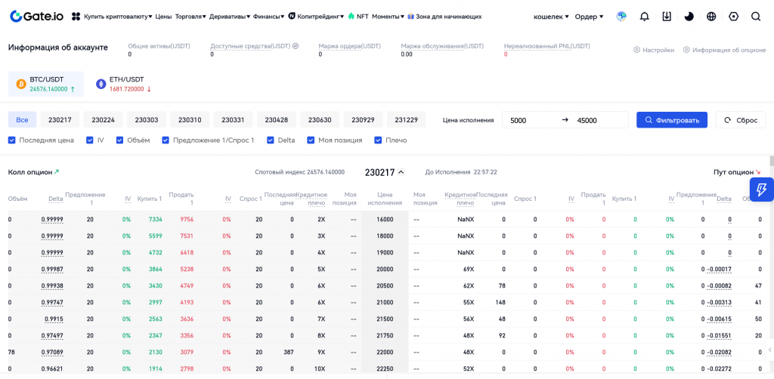
Task: Select the Все expiry tab
Action: click(22, 120)
